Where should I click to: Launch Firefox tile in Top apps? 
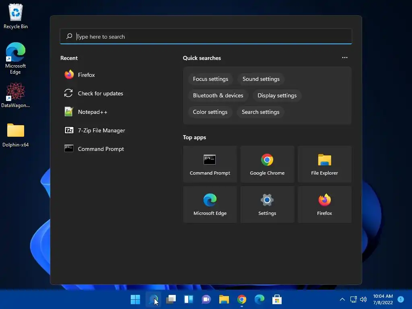(x=325, y=204)
